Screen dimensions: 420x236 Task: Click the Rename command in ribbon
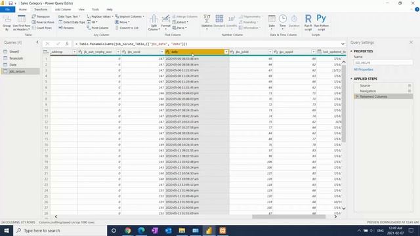[66, 28]
